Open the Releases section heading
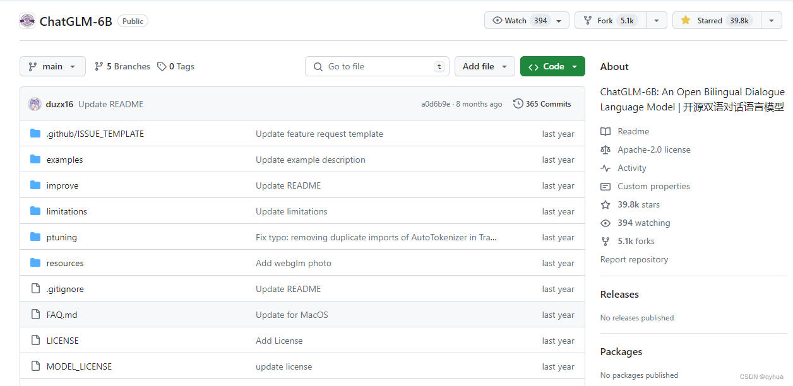 coord(619,295)
